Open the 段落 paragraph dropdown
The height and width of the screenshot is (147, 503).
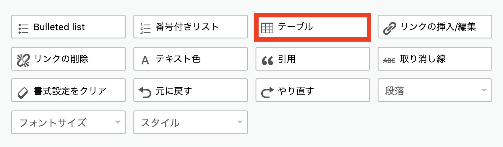click(435, 90)
